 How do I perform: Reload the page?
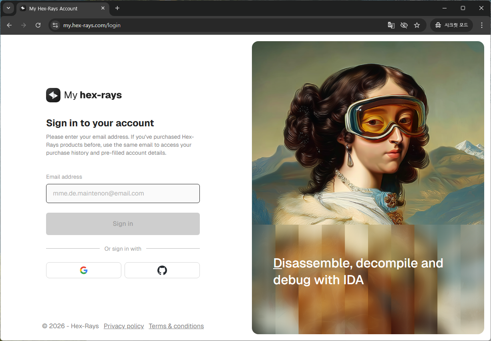point(38,25)
